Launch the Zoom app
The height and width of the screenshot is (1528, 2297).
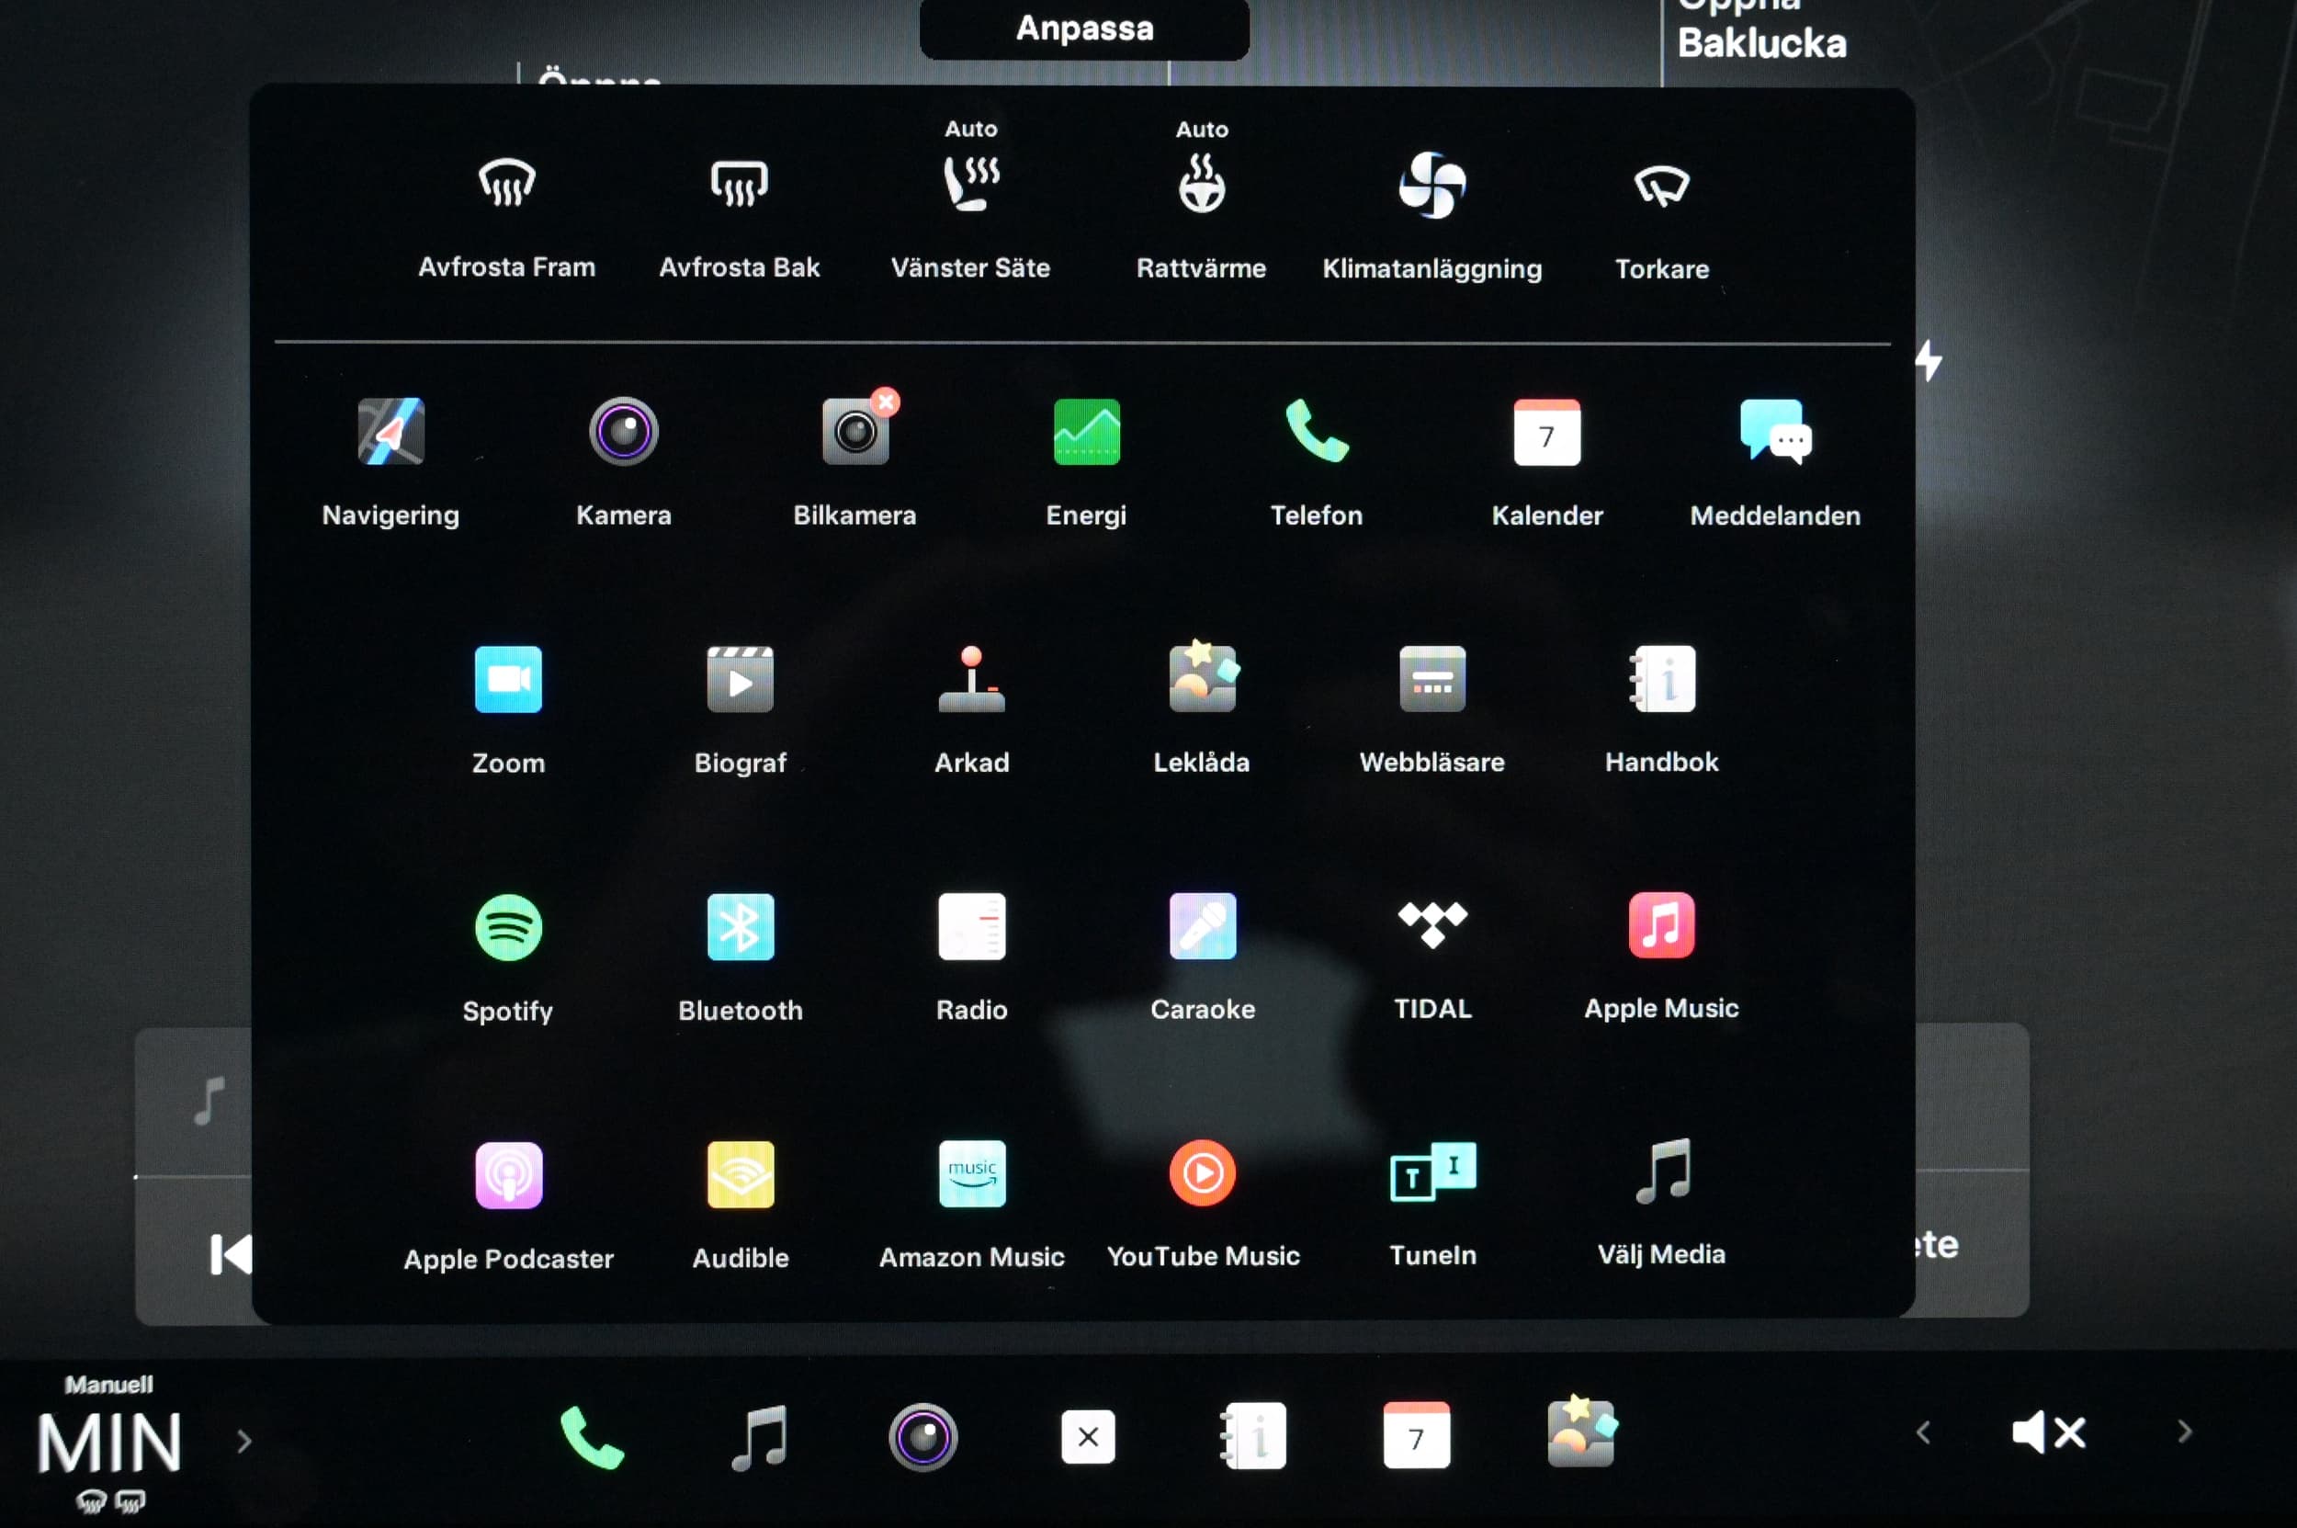click(508, 679)
